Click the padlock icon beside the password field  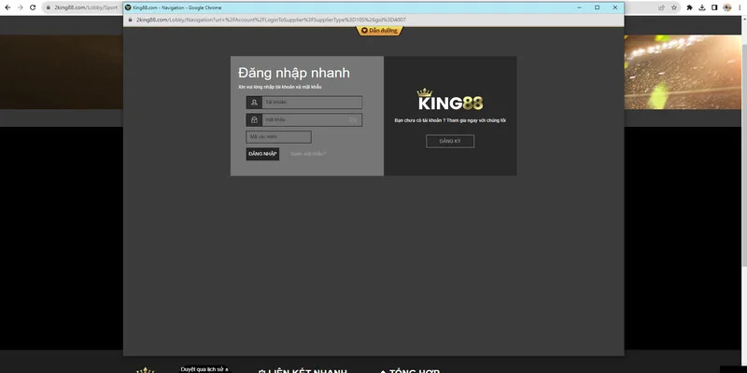(254, 120)
